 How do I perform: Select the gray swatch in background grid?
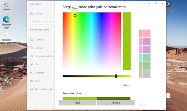pos(147,74)
